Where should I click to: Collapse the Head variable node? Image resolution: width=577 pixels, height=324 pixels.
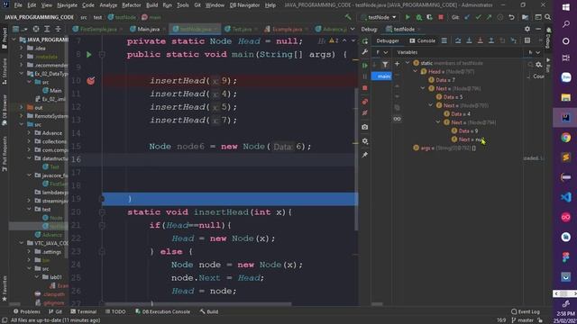[x=416, y=72]
